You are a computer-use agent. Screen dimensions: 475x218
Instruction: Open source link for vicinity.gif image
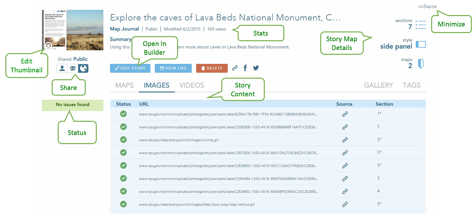point(345,140)
